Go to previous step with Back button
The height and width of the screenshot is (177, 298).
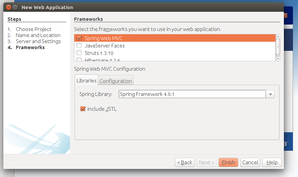185,163
